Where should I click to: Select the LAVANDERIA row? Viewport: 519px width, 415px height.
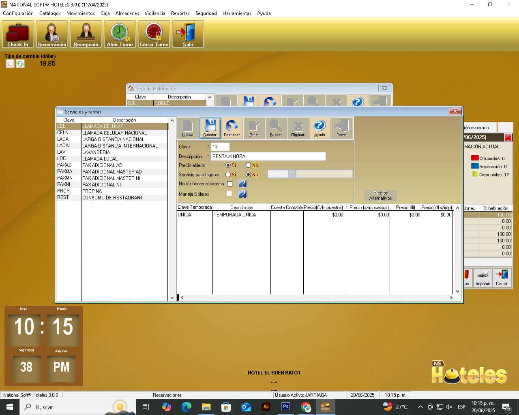112,152
